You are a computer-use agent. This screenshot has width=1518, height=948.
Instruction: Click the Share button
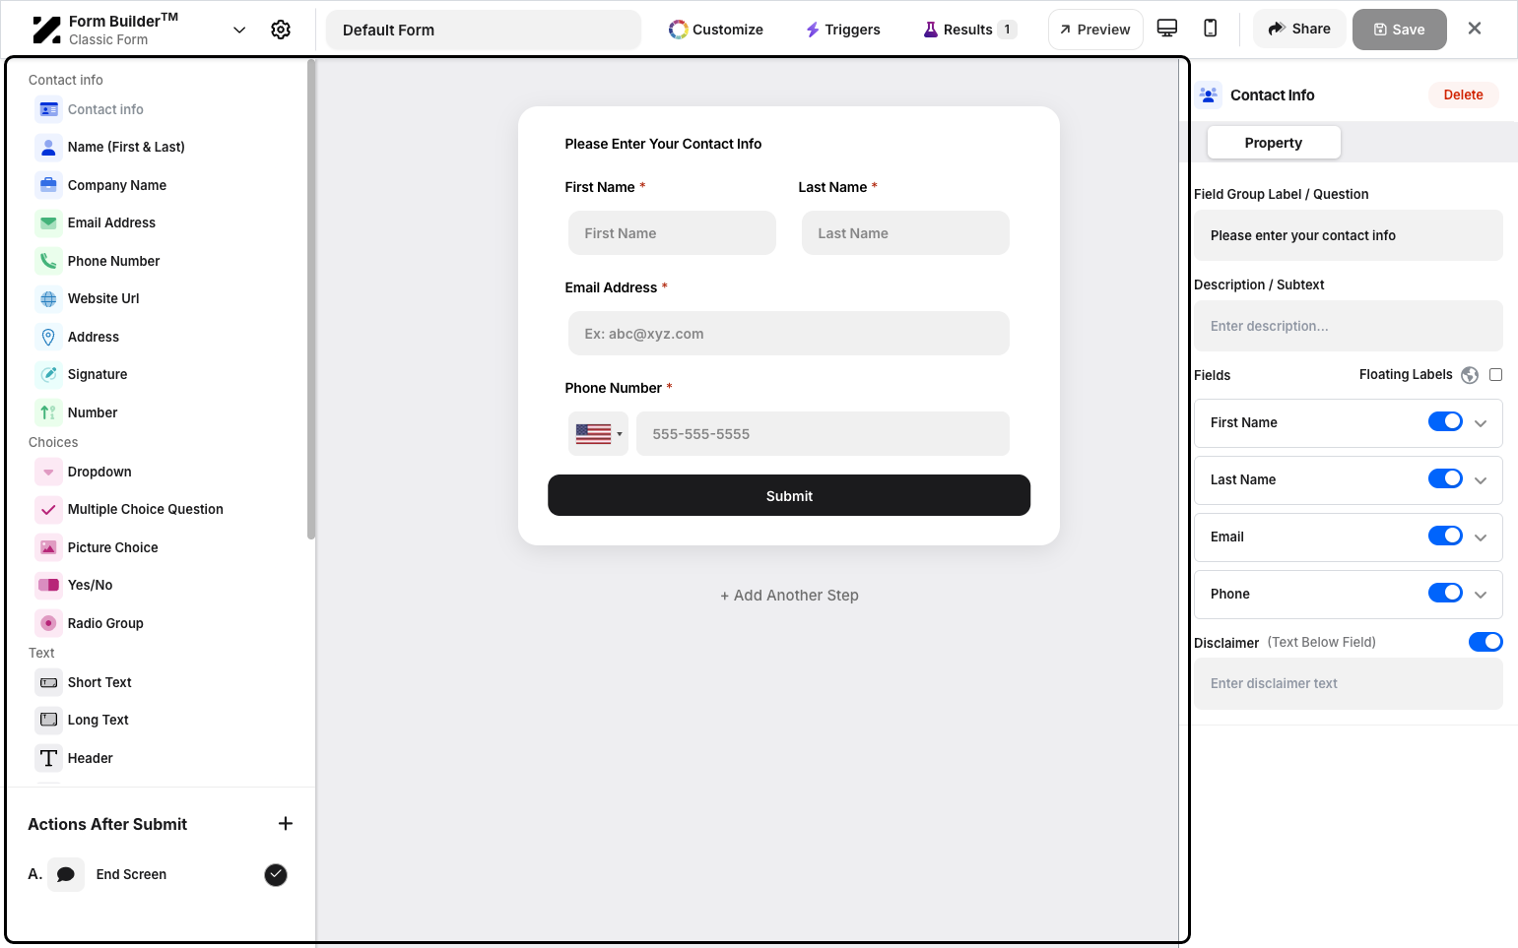click(x=1299, y=29)
